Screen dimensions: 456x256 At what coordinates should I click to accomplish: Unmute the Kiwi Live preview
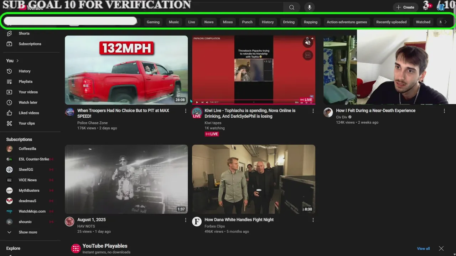tap(308, 43)
